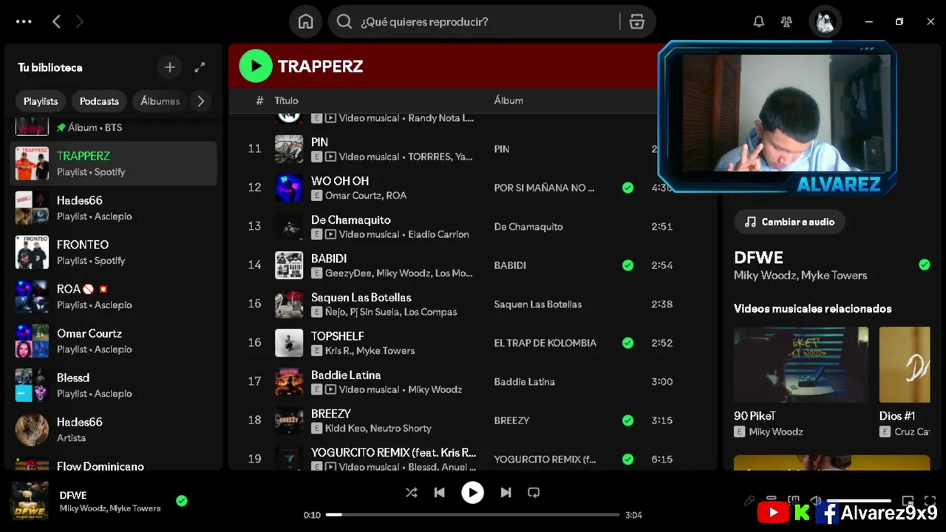Show more library filters with chevron
The height and width of the screenshot is (532, 946).
(x=200, y=101)
